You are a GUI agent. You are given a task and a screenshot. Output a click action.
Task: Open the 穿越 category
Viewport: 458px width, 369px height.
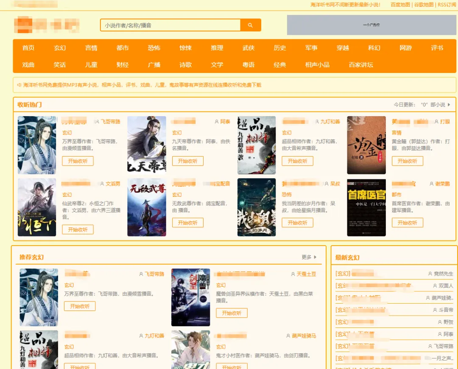(343, 48)
